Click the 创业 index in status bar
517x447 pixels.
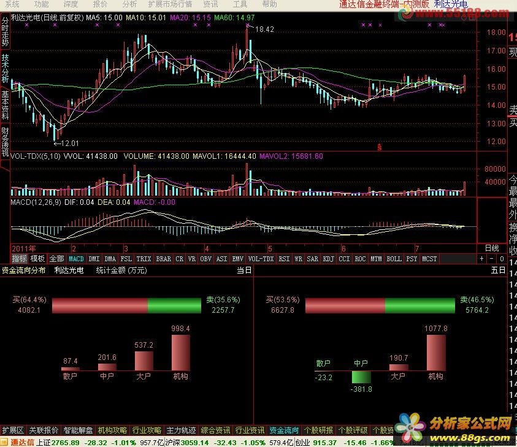[302, 442]
